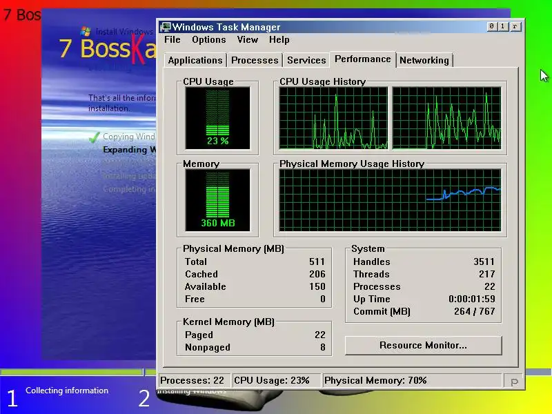This screenshot has width=552, height=414.
Task: Select the Performance tab
Action: 363,59
